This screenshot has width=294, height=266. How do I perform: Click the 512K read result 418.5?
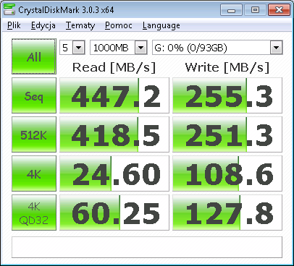coord(114,134)
